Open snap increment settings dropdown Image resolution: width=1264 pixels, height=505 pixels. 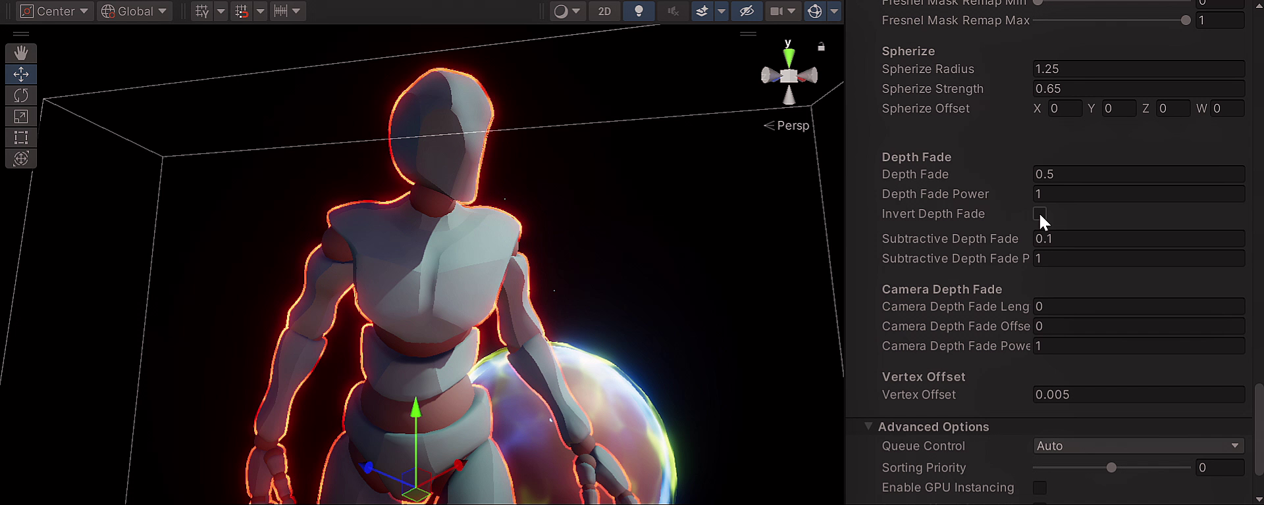click(287, 11)
